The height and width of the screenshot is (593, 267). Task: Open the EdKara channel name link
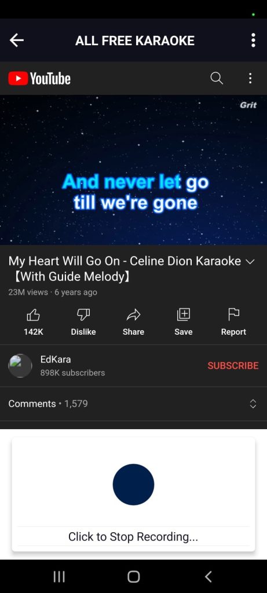[x=56, y=359]
